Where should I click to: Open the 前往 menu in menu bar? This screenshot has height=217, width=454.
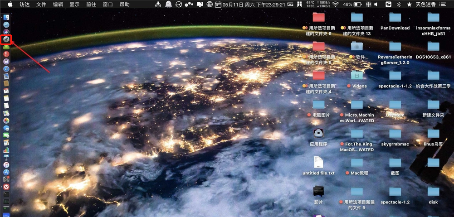pos(91,5)
